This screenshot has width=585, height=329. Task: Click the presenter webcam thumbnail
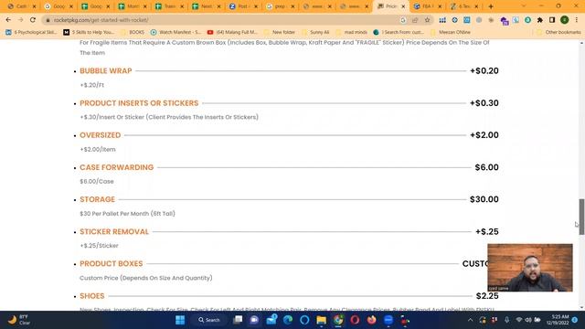530,268
